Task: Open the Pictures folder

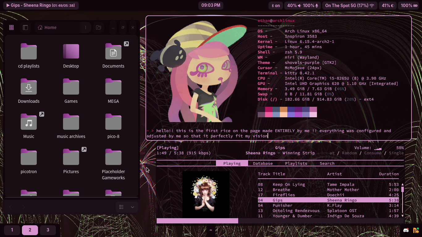Action: tap(71, 161)
